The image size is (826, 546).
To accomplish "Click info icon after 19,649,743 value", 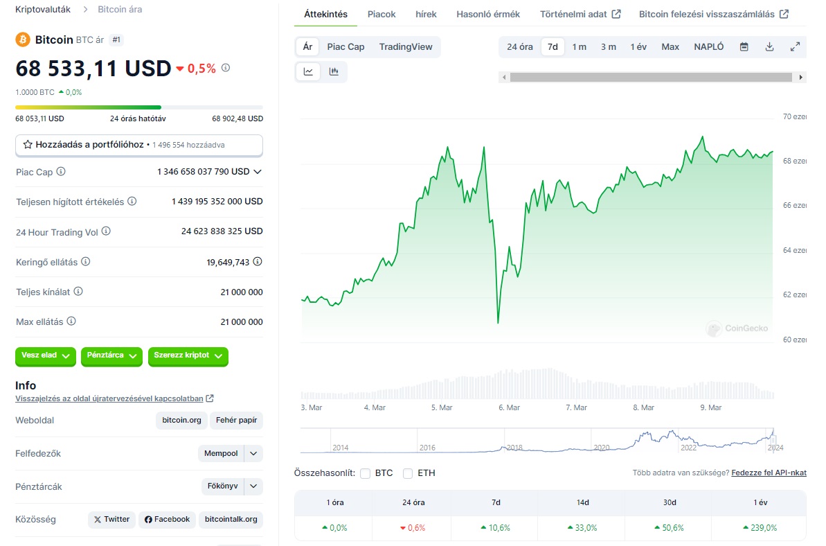I will pyautogui.click(x=258, y=261).
